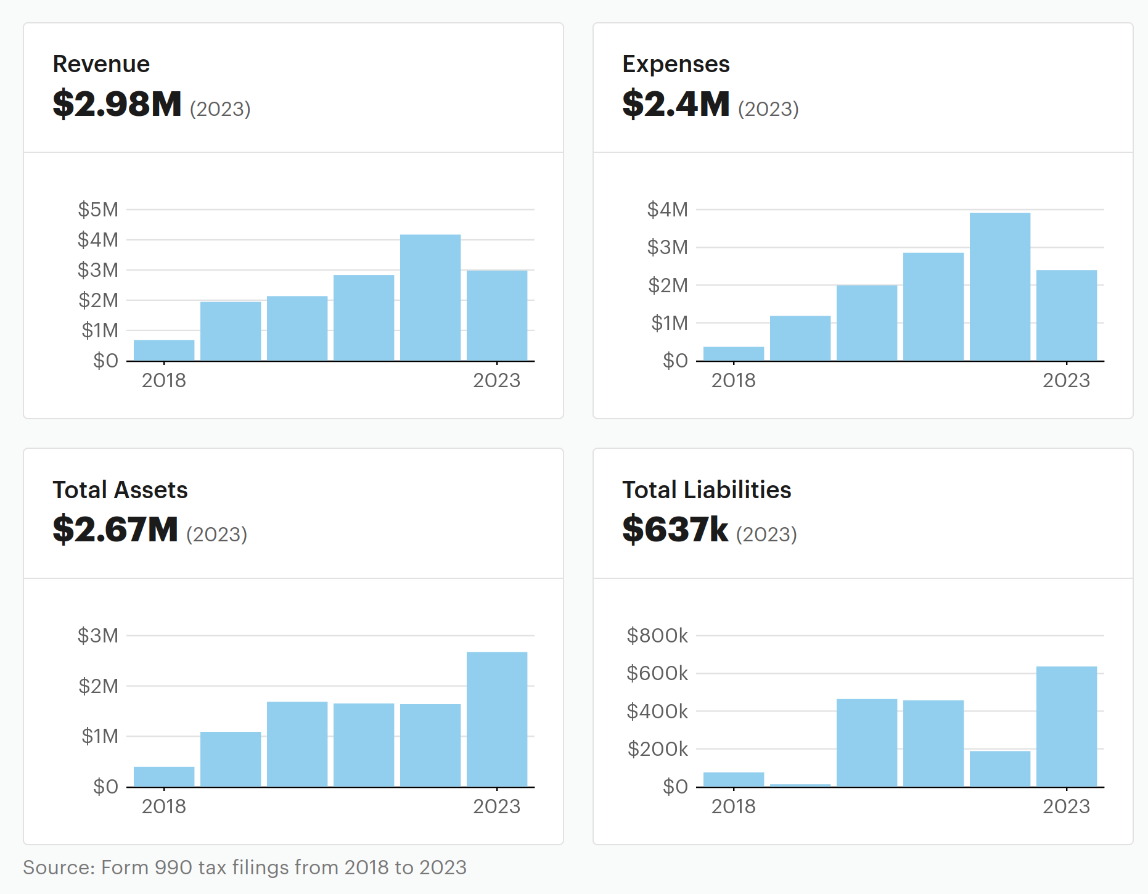Click the 2018 bar in Total Assets chart
Viewport: 1148px width, 894px height.
tap(164, 776)
